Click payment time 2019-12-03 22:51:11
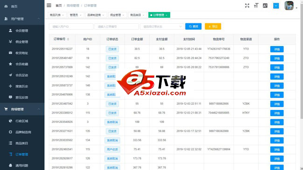Screen dimensions: 303x170 [189, 103]
